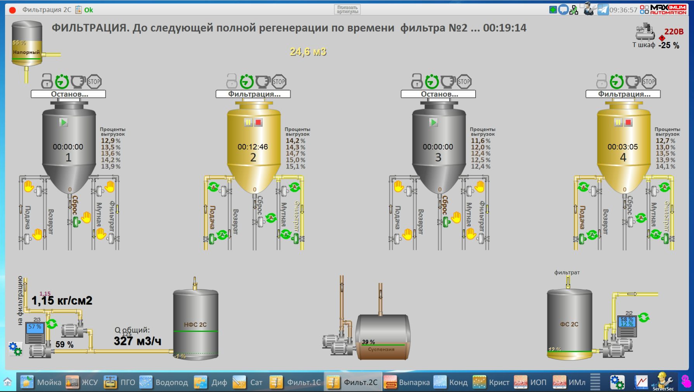Click the green plus icon in top bar
This screenshot has width=694, height=392.
[553, 10]
